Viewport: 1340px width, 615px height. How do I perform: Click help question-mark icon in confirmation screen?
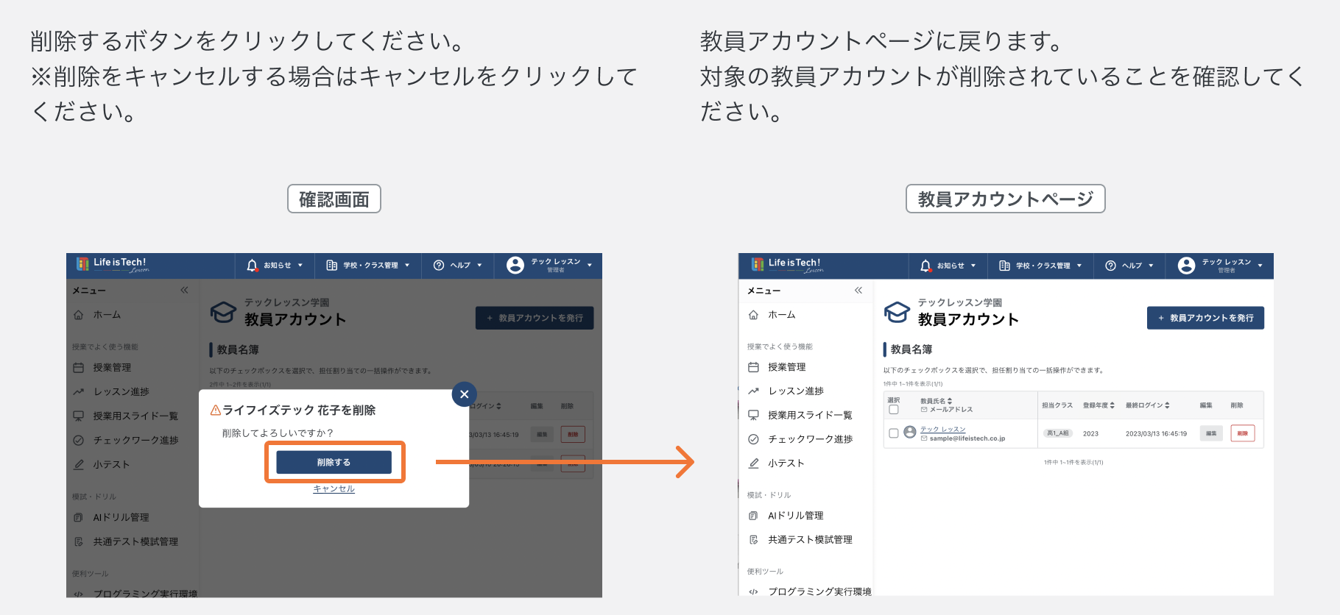439,265
